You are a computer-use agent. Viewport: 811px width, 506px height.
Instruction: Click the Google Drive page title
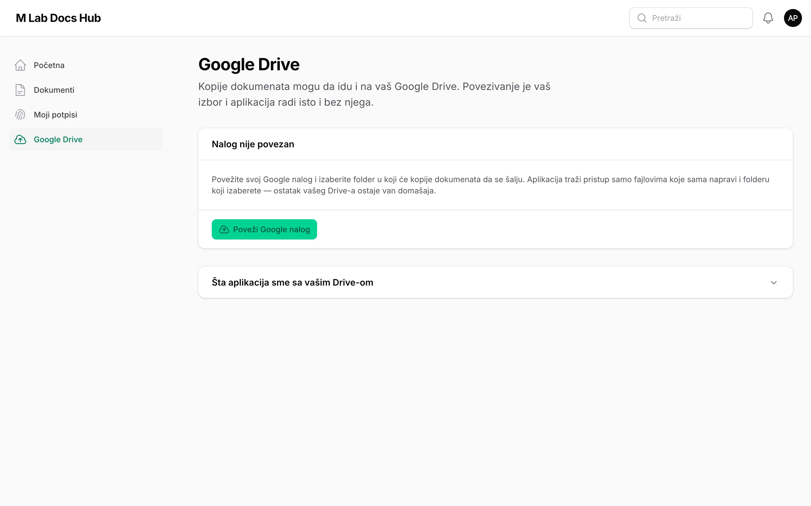(249, 64)
